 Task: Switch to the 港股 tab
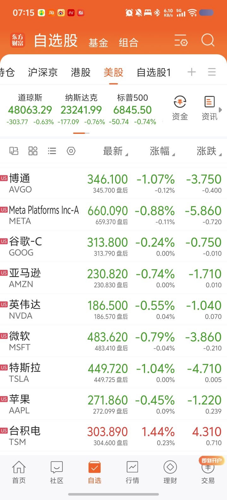pos(81,73)
